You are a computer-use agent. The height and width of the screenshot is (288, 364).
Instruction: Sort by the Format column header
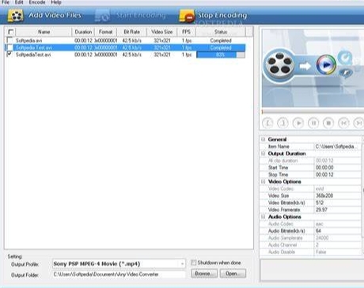(x=106, y=32)
